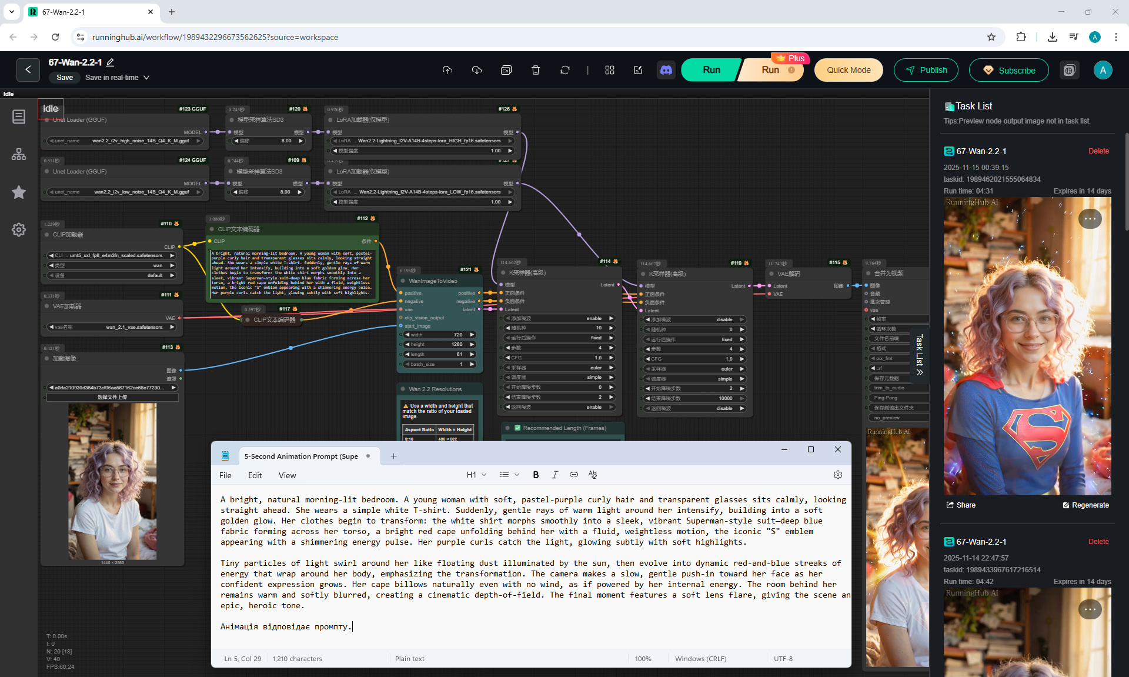The image size is (1129, 677).
Task: Open the View menu in Notepad
Action: tap(287, 475)
